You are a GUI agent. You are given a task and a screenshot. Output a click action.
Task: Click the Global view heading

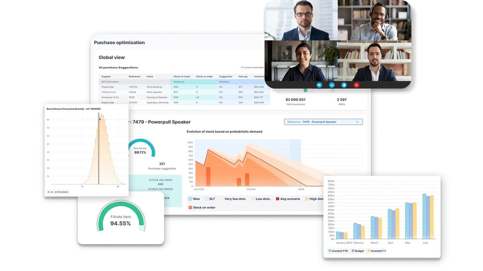click(112, 57)
